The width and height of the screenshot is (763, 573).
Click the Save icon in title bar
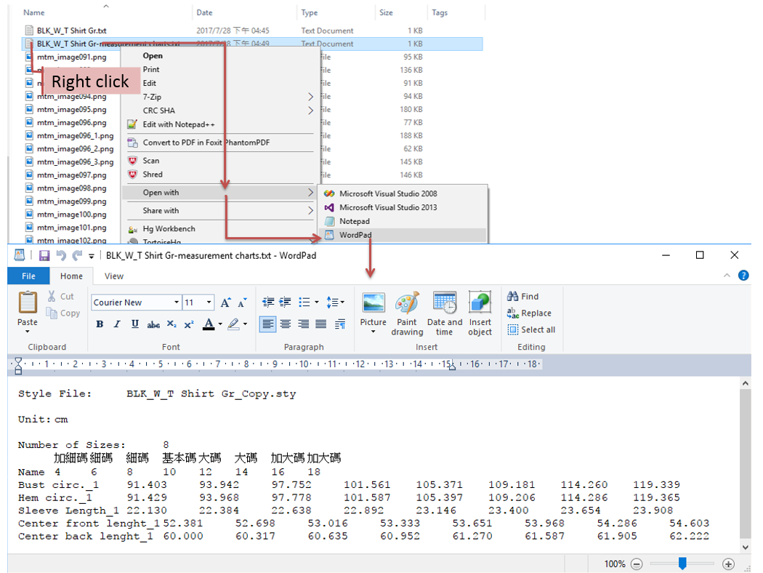[44, 255]
